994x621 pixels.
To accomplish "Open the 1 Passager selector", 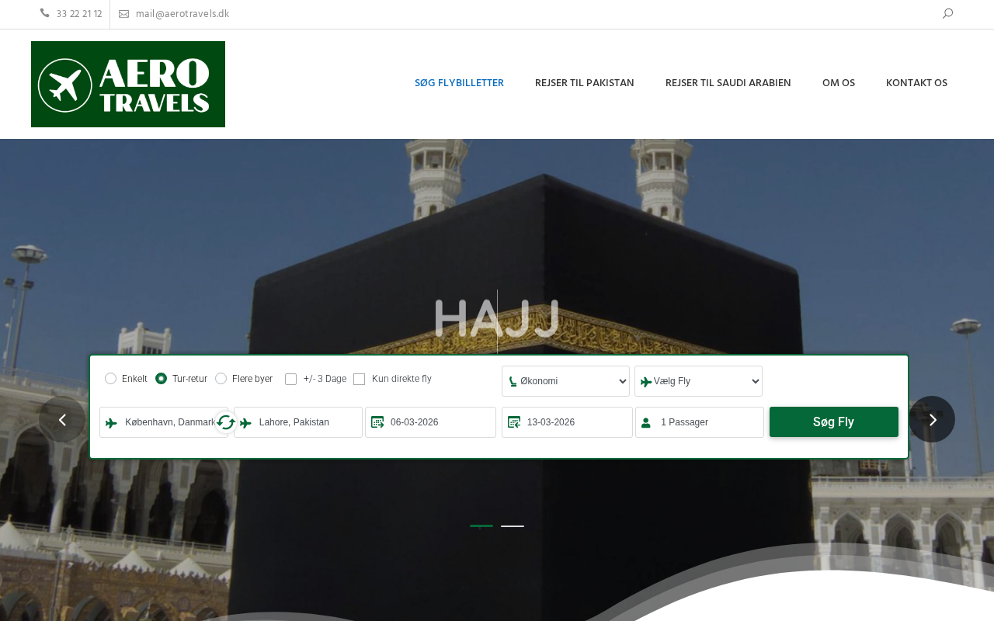I will pyautogui.click(x=700, y=422).
